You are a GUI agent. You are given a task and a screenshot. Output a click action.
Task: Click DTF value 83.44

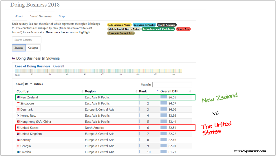(x=172, y=122)
